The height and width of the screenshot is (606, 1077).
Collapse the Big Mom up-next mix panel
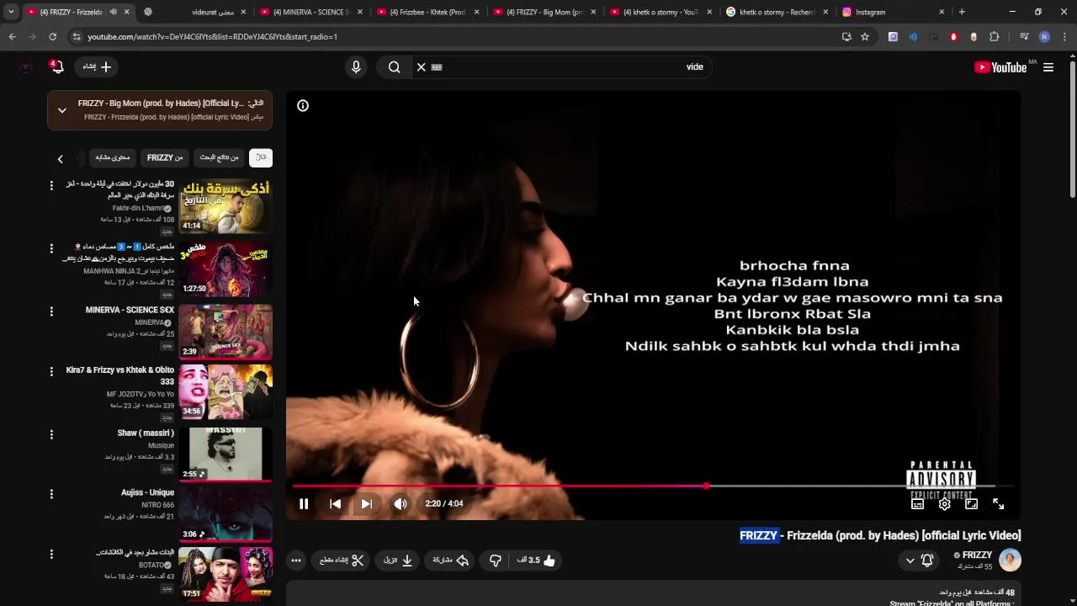tap(62, 110)
